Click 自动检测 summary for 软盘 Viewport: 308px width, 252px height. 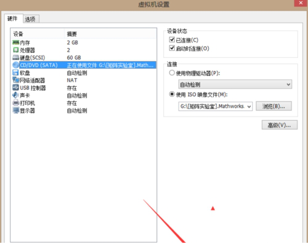click(x=77, y=73)
